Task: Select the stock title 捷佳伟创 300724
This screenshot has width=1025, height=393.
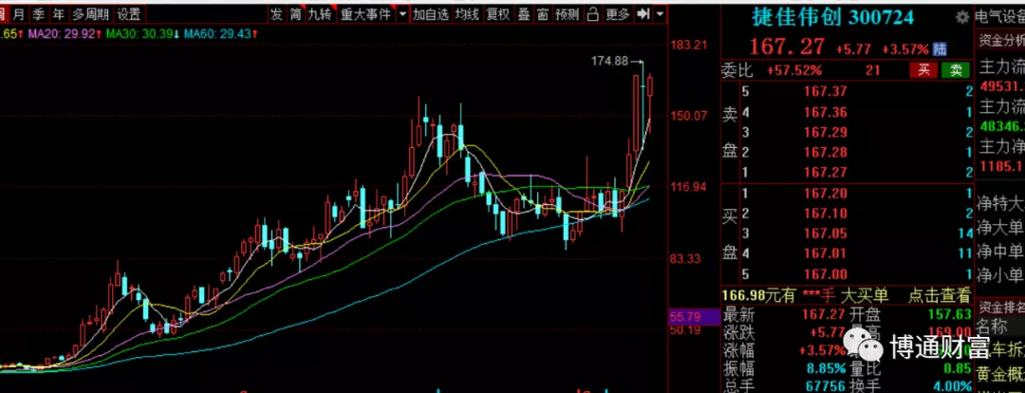Action: (x=833, y=18)
